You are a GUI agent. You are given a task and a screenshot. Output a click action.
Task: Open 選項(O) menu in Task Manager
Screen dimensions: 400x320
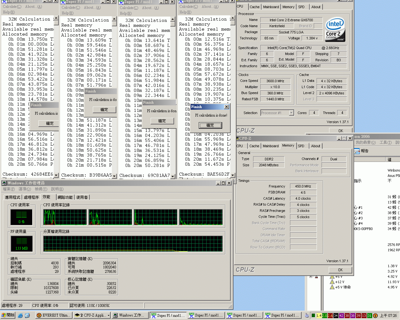click(x=25, y=189)
